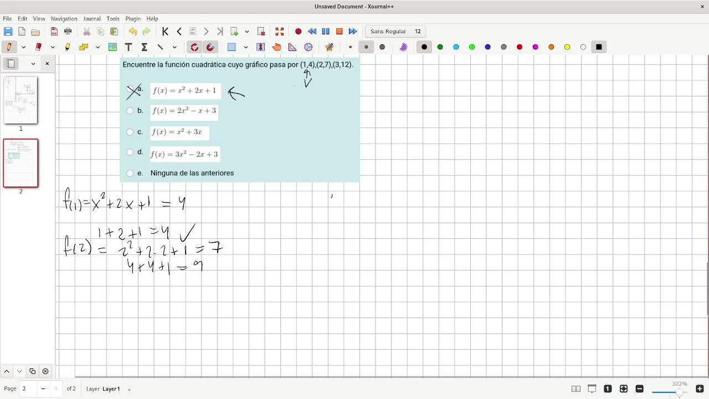Select the Insert Image tool

click(x=113, y=47)
